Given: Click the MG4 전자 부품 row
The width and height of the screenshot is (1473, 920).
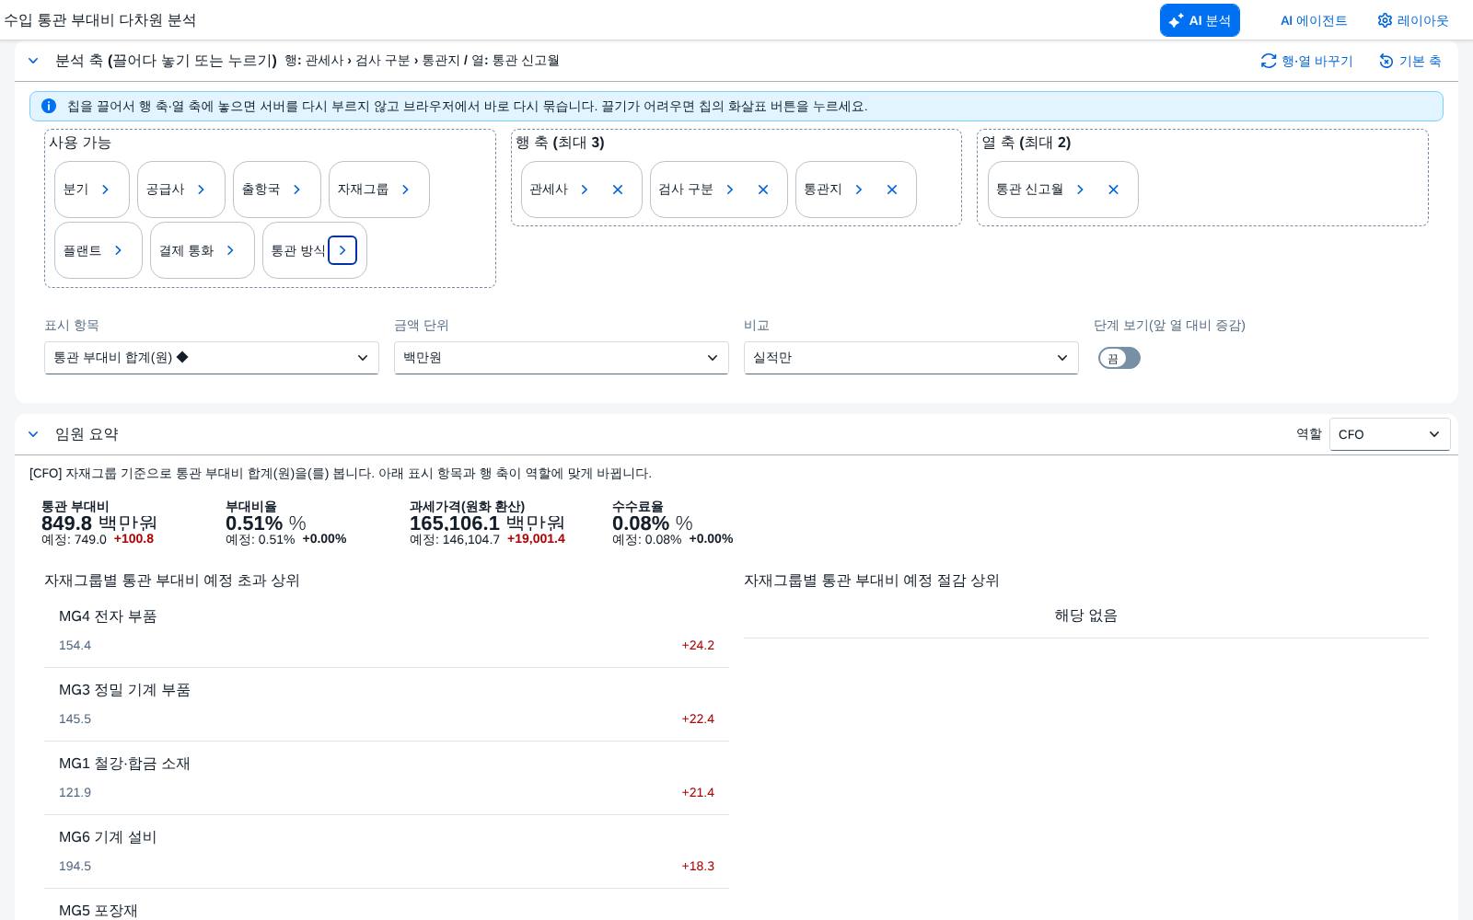Looking at the screenshot, I should coord(387,631).
